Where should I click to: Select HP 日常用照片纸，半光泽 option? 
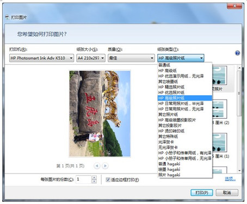185,103
